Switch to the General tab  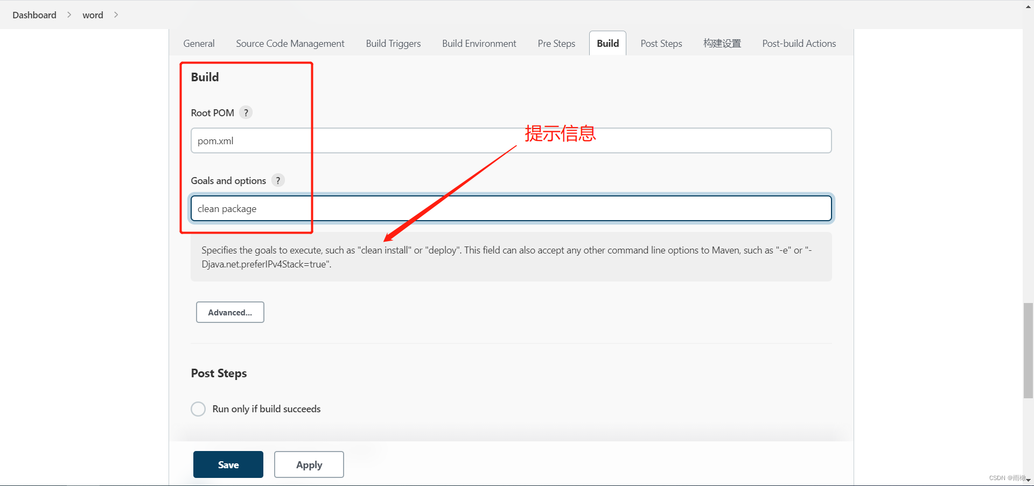199,44
